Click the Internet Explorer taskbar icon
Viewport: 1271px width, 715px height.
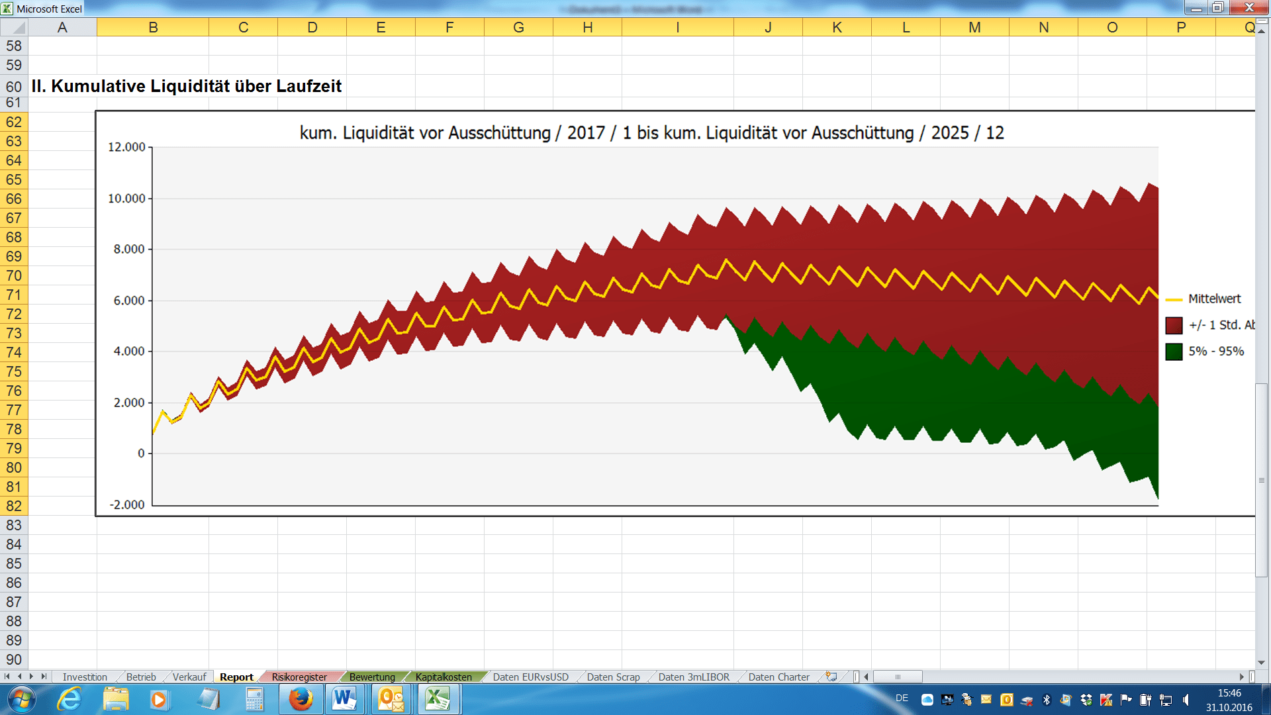pyautogui.click(x=69, y=699)
